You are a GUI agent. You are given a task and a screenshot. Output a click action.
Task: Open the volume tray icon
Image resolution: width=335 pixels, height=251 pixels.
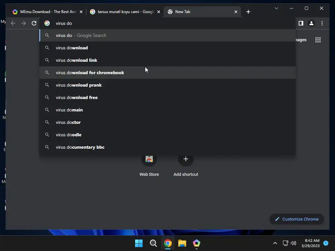coord(293,243)
